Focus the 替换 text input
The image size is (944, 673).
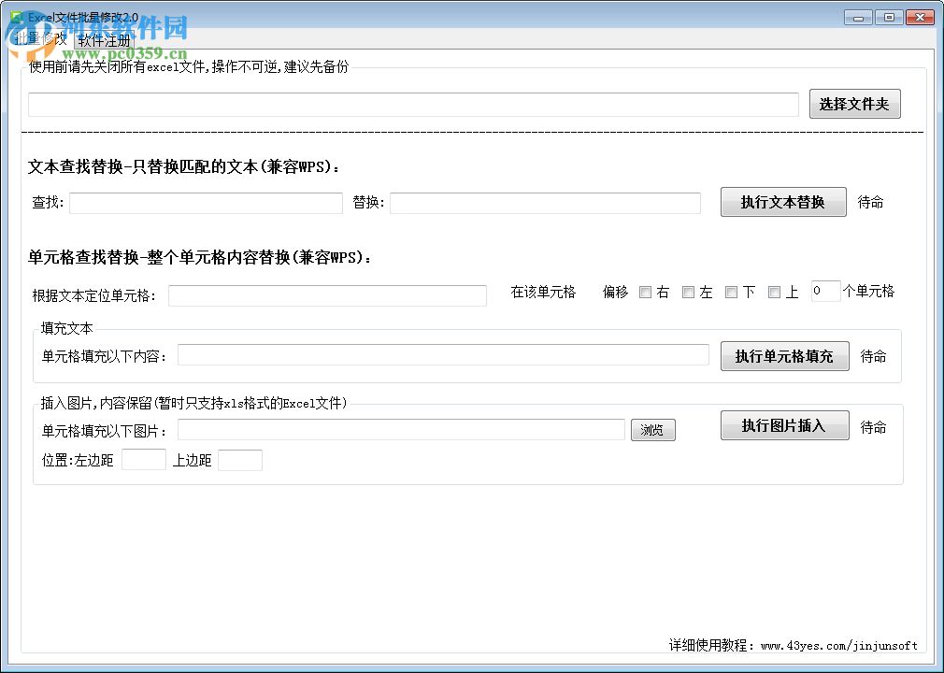(x=545, y=203)
